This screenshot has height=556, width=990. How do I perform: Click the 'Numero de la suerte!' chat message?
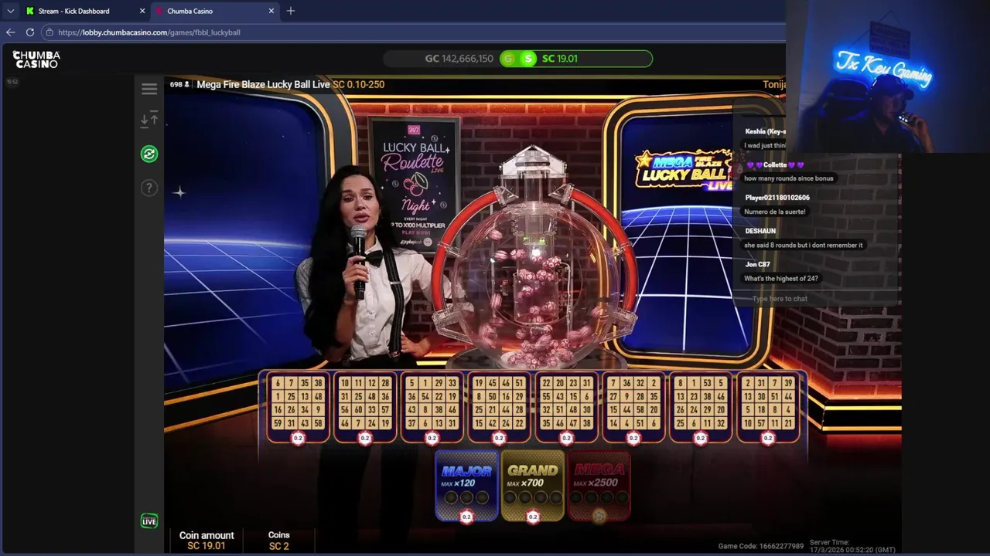coord(774,212)
